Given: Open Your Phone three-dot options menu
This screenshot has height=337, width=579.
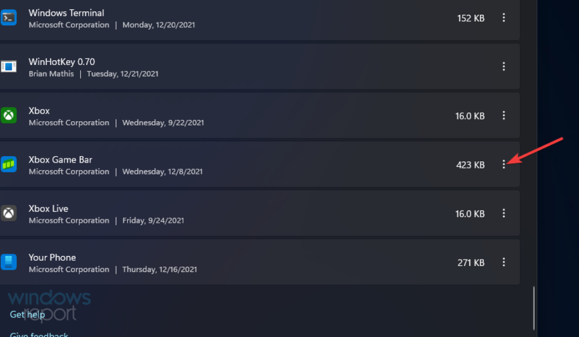Looking at the screenshot, I should (x=504, y=262).
